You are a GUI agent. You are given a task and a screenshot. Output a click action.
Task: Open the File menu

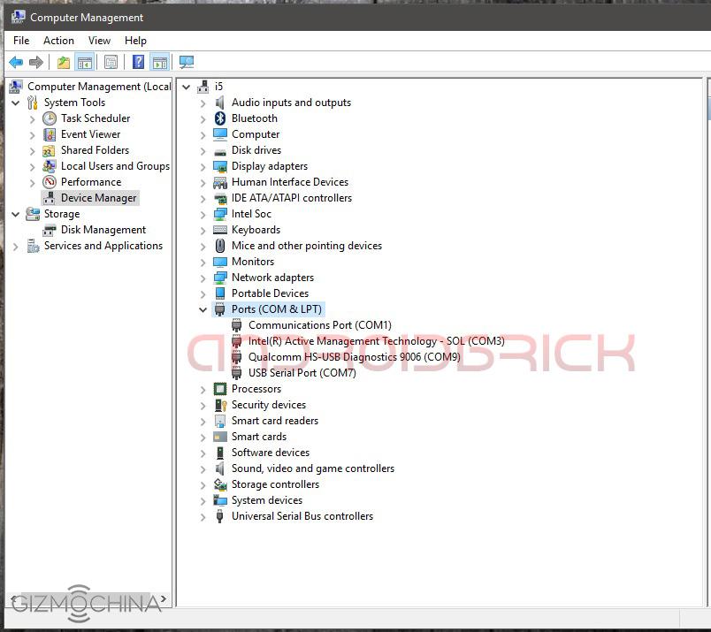click(x=21, y=41)
